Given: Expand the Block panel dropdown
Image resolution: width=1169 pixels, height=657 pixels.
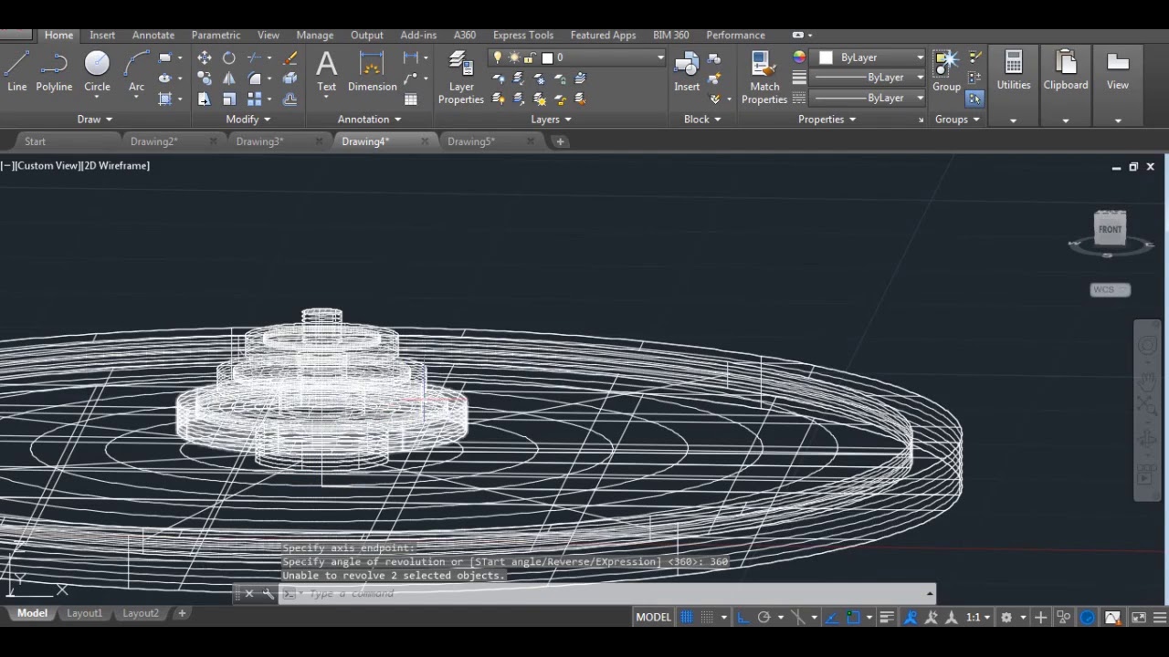Looking at the screenshot, I should (702, 120).
